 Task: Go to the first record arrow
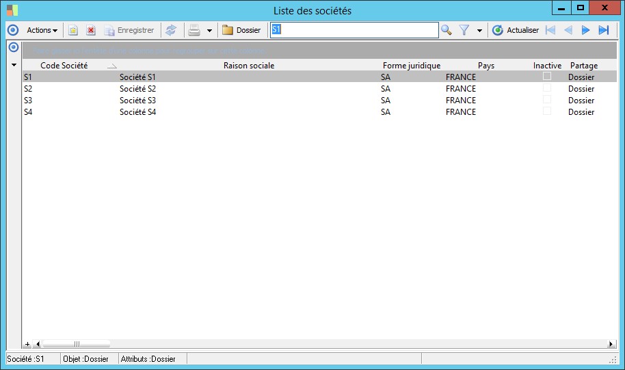click(x=550, y=30)
